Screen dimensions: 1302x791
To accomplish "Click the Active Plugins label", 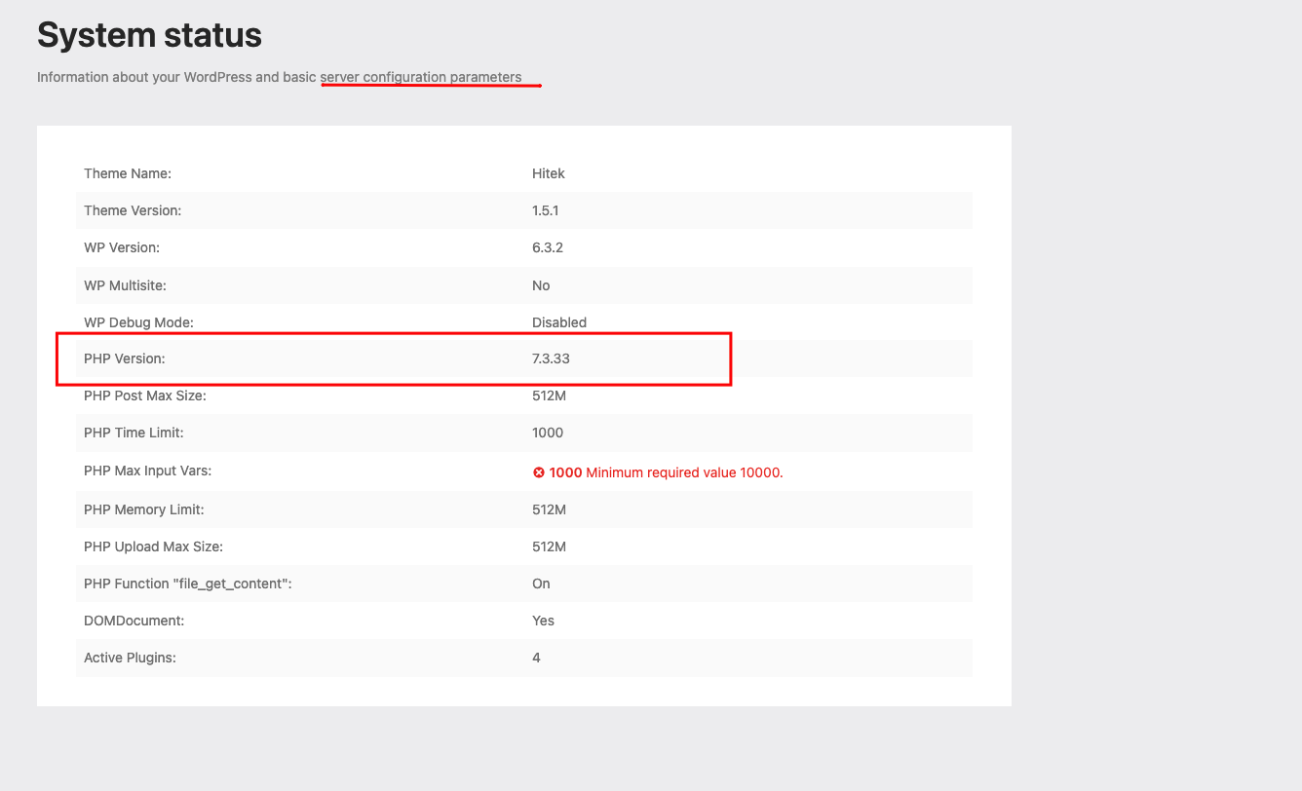I will (x=130, y=658).
